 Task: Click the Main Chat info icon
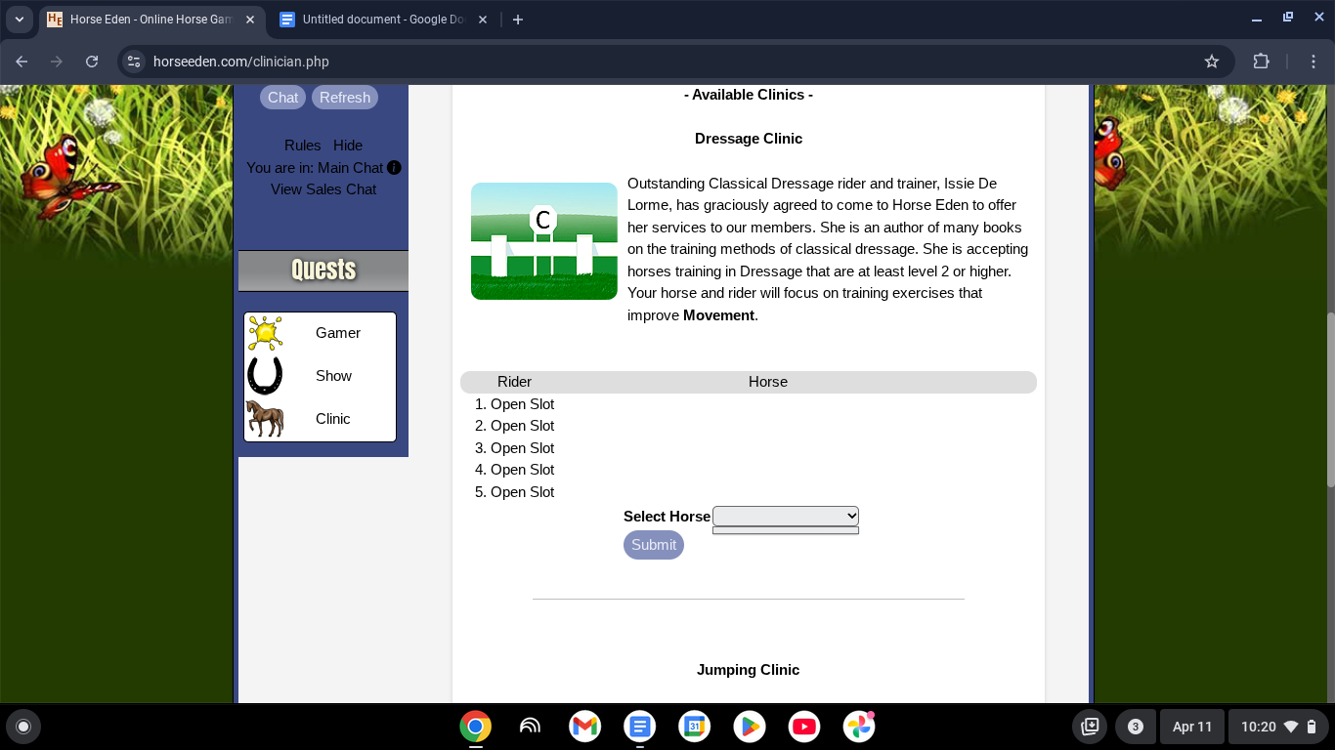click(394, 168)
